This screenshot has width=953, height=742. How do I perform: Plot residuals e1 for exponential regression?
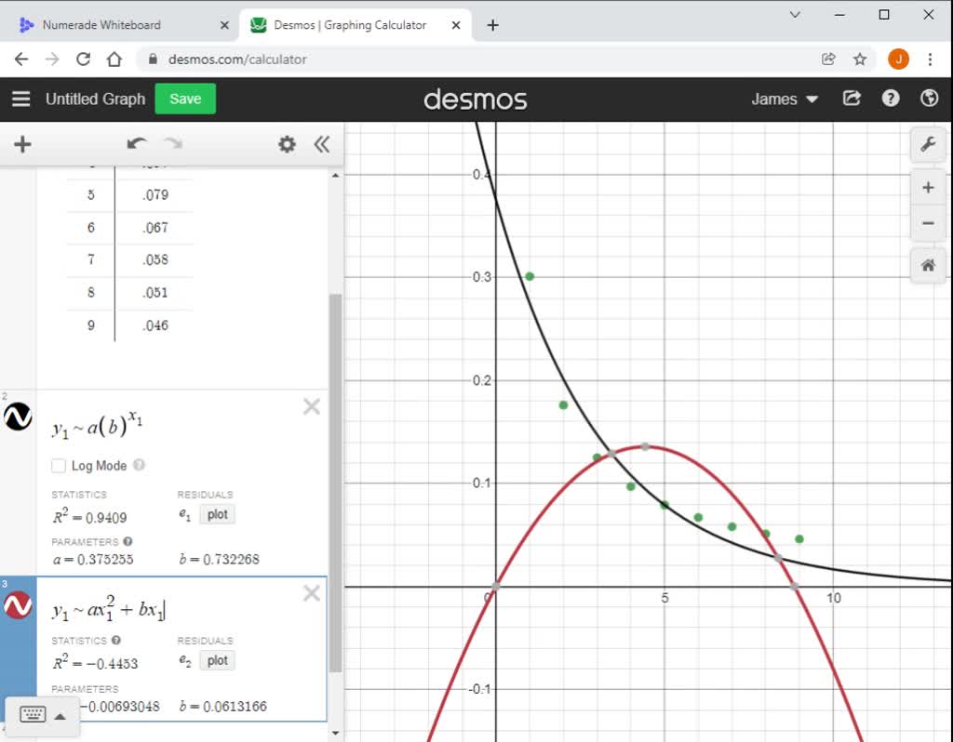(x=217, y=514)
